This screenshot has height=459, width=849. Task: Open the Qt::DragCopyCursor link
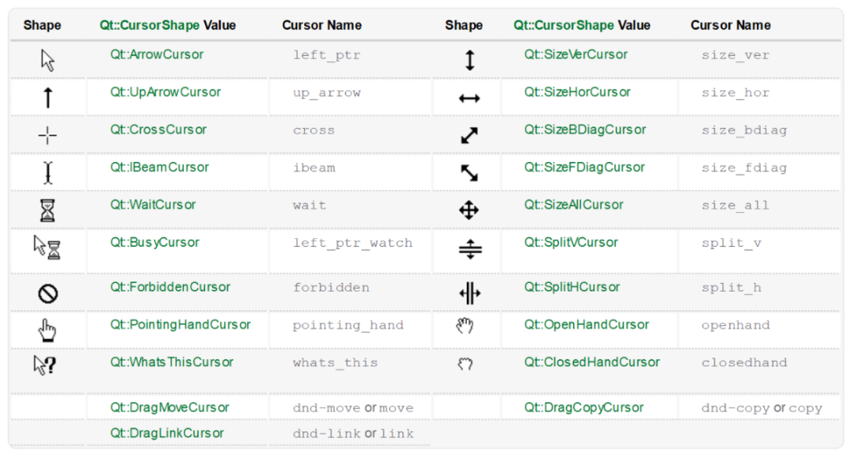click(584, 407)
